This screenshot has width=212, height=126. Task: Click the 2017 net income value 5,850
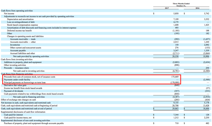(176, 14)
